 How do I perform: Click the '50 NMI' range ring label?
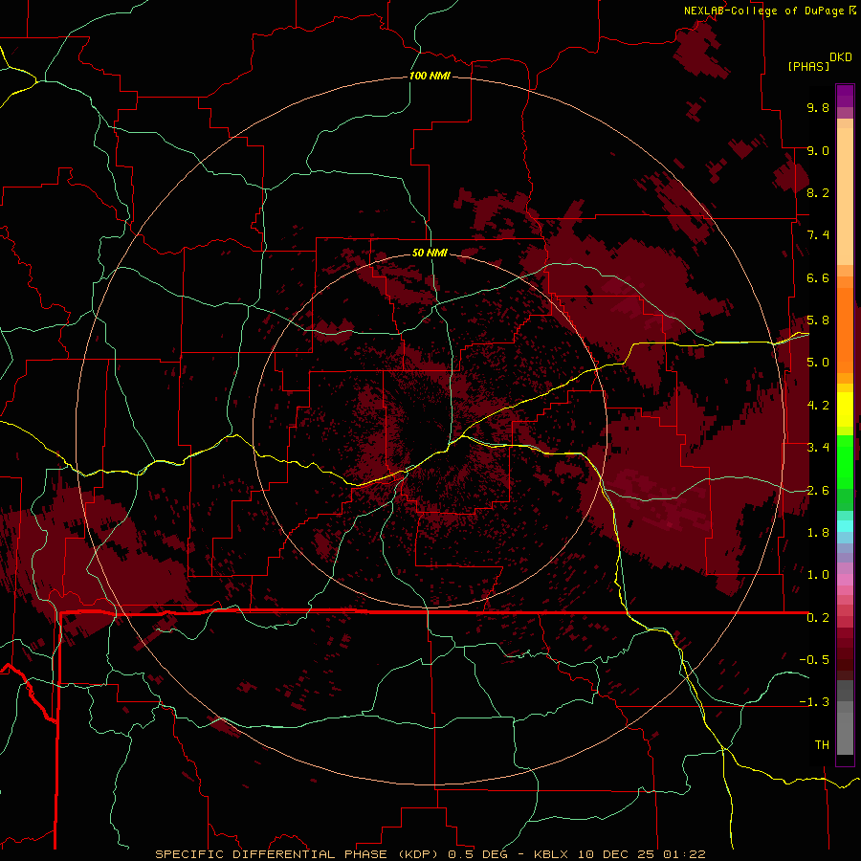pyautogui.click(x=430, y=253)
